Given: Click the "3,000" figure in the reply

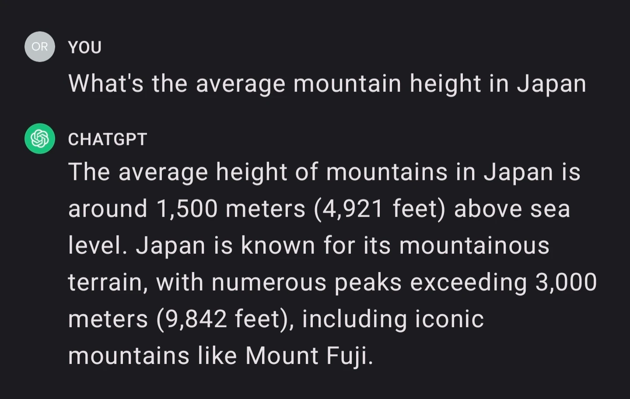Looking at the screenshot, I should [x=566, y=282].
